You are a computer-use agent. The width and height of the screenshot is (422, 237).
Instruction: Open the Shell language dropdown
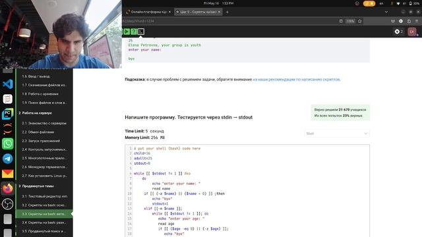337,134
